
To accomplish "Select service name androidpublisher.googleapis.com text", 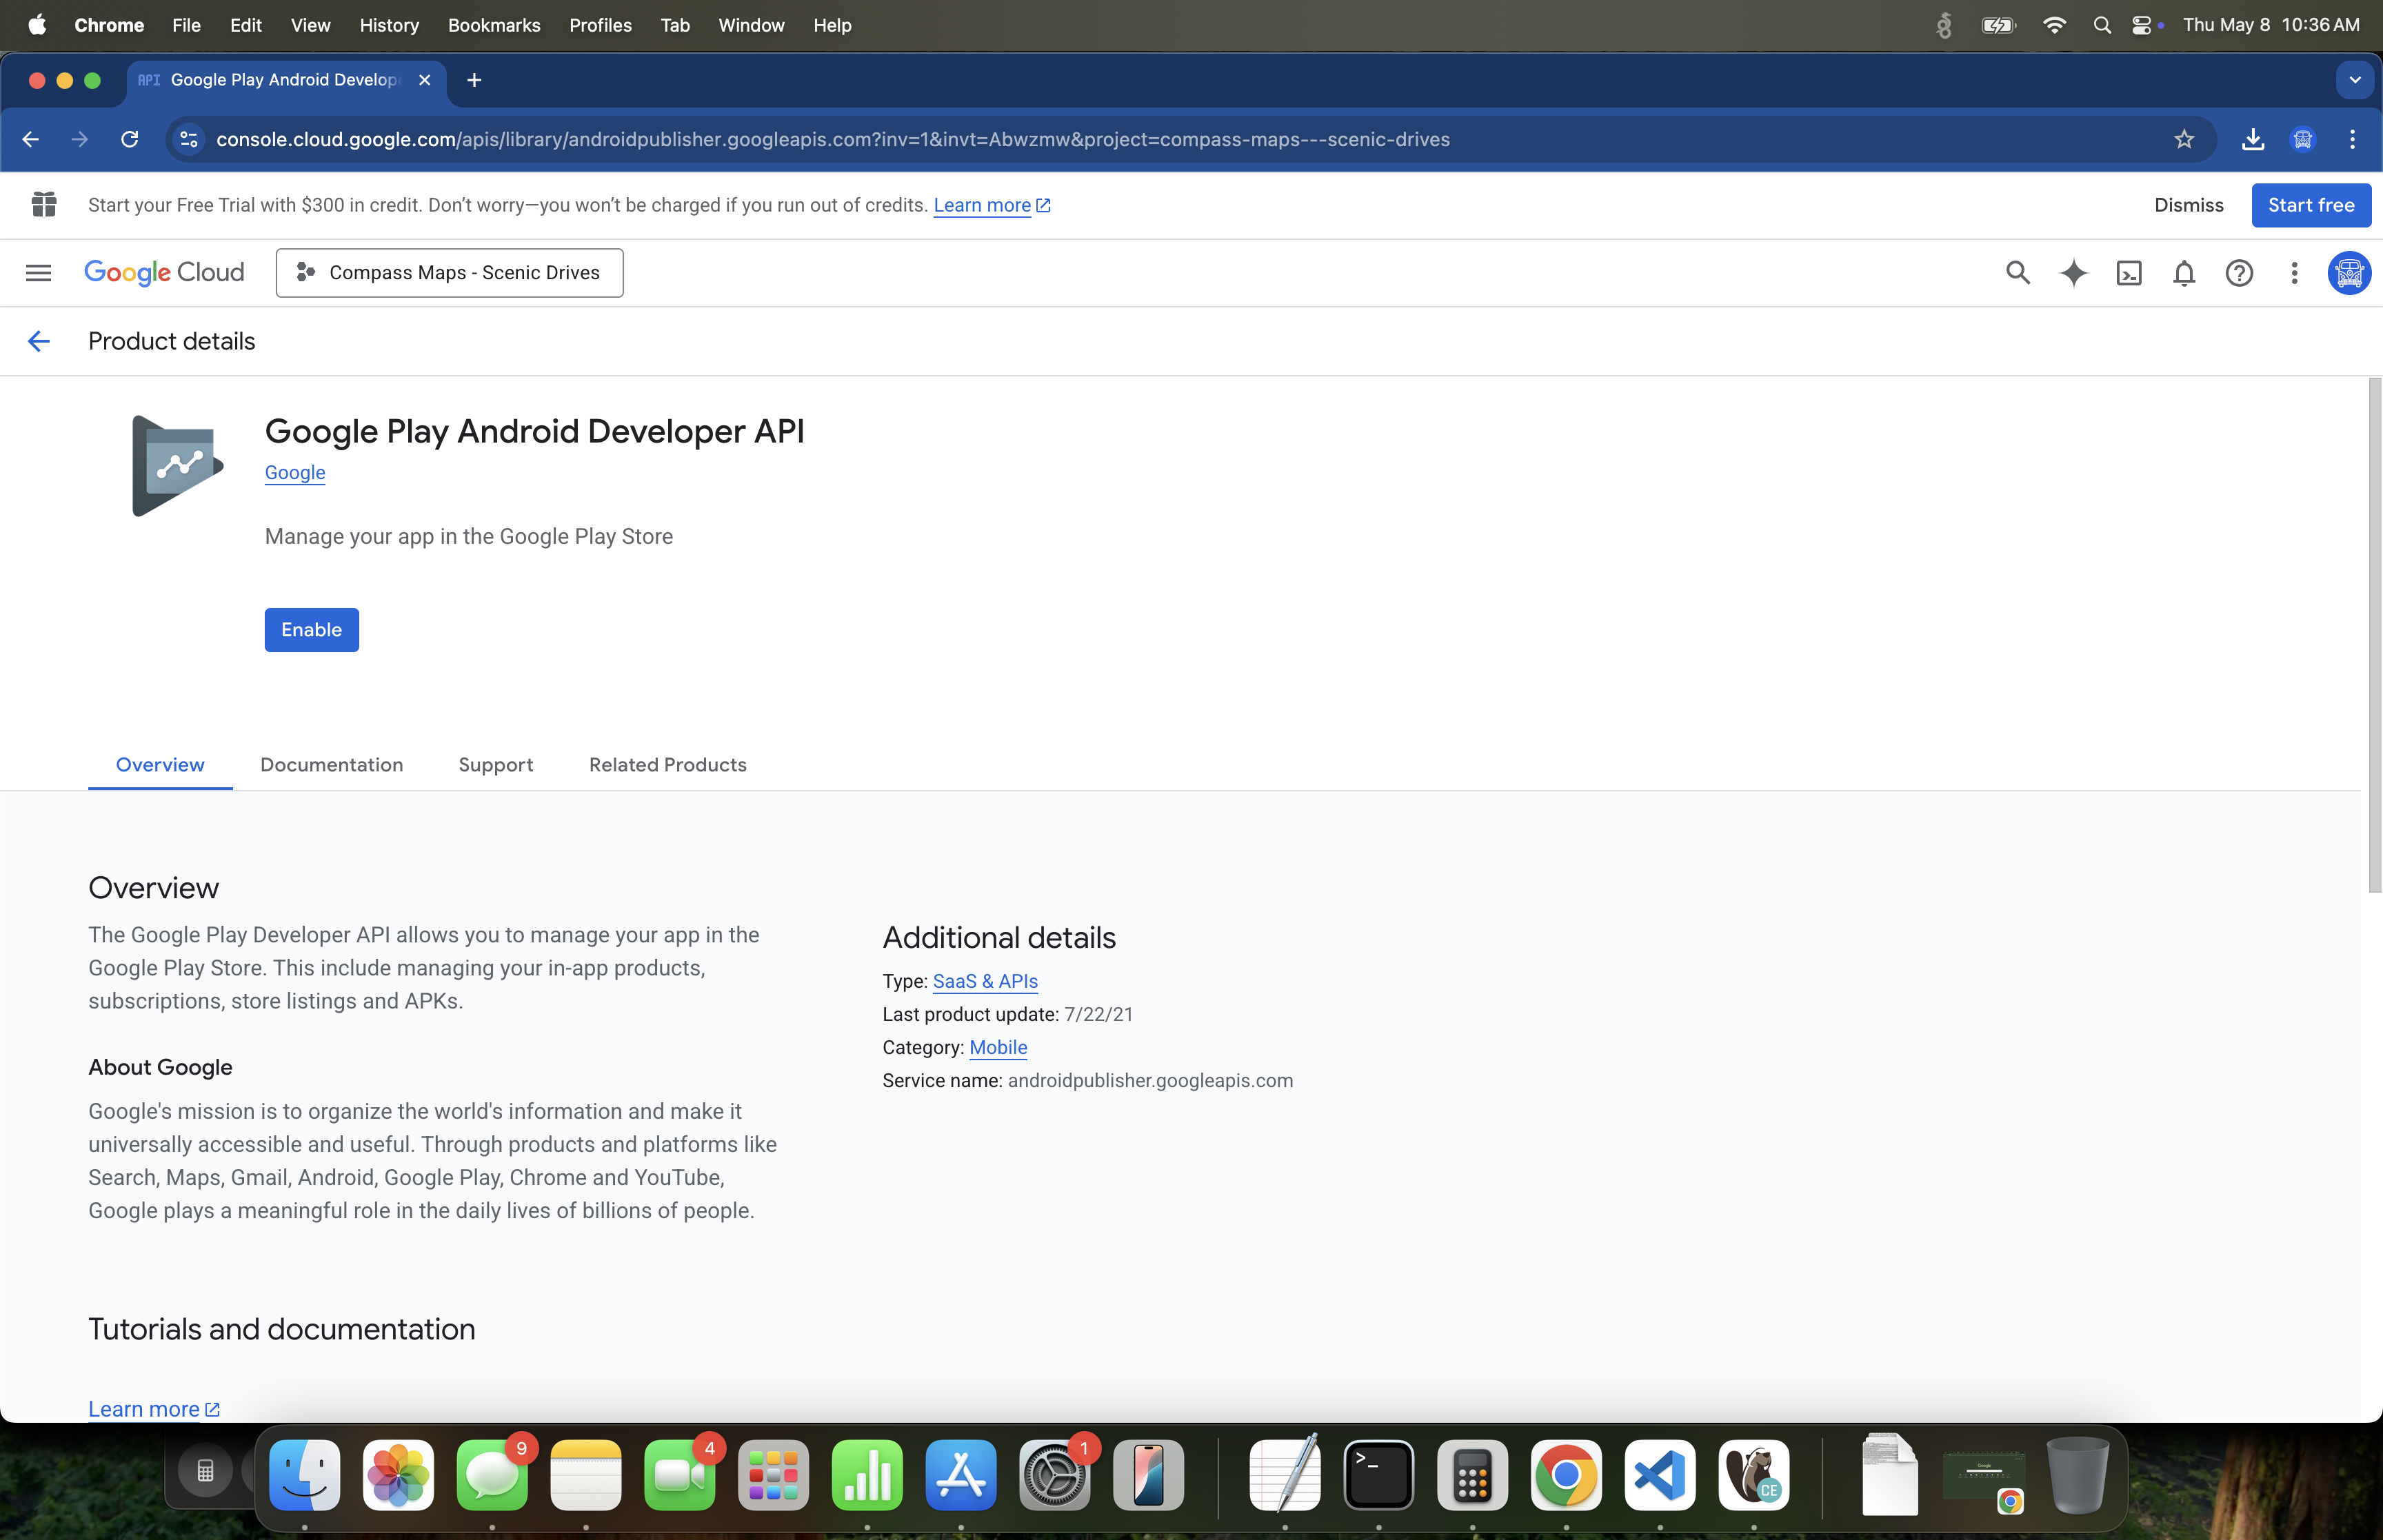I will point(1150,1080).
